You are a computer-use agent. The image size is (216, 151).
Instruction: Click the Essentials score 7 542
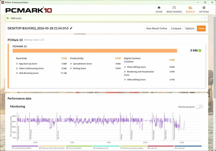click(64, 58)
